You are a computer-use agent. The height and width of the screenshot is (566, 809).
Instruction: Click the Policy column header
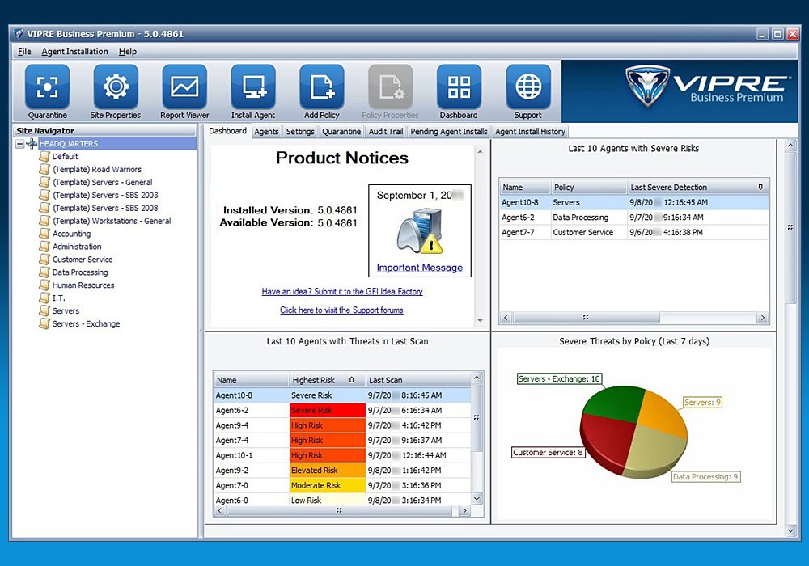[x=588, y=187]
